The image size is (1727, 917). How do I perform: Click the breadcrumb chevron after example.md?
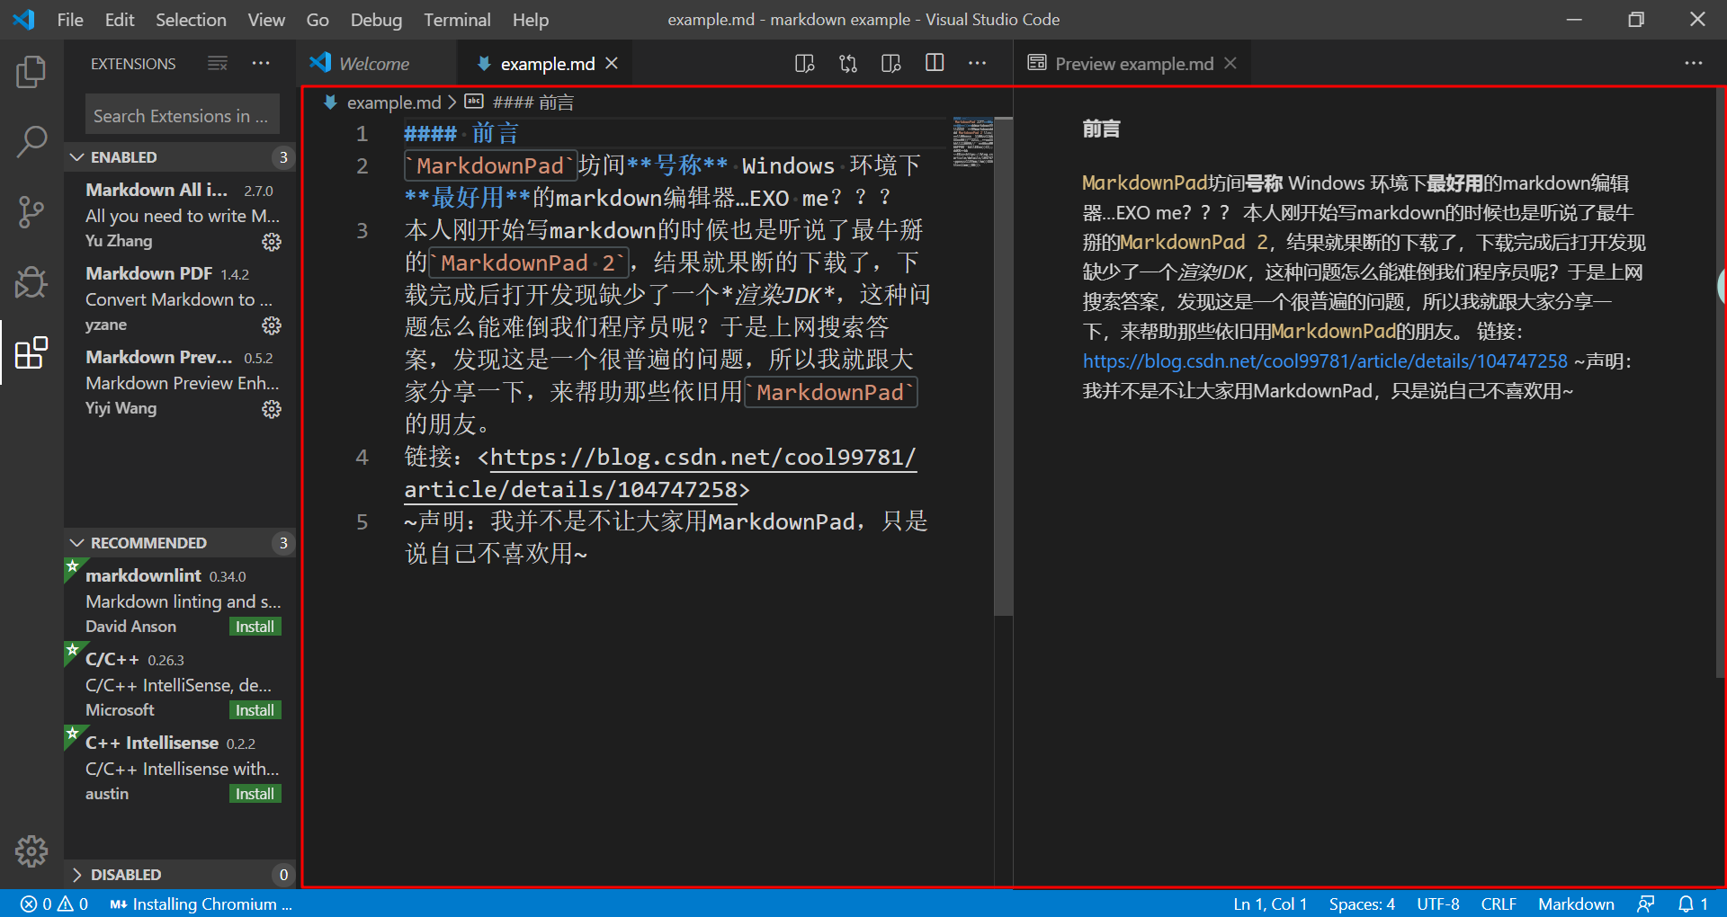[x=452, y=102]
